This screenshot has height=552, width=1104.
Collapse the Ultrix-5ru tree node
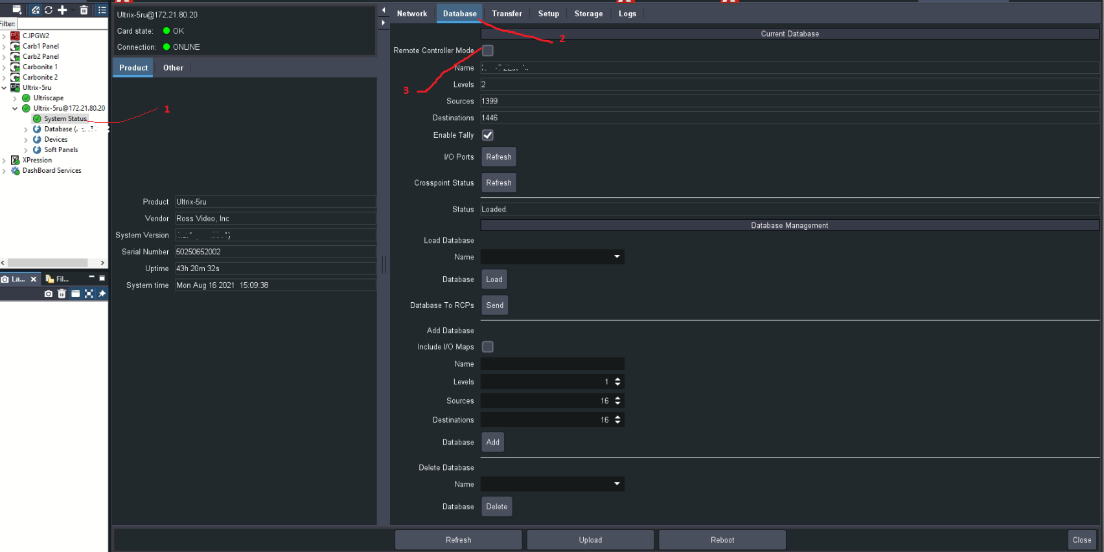[4, 87]
